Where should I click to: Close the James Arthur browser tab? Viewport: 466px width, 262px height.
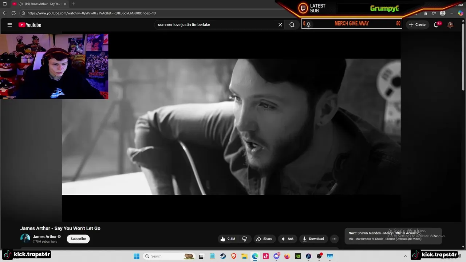click(65, 4)
